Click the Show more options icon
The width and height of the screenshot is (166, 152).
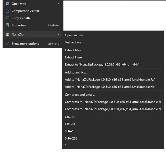coord(7,44)
